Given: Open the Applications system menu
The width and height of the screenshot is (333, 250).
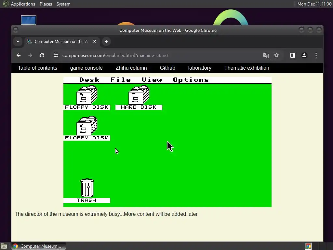Looking at the screenshot, I should point(23,4).
